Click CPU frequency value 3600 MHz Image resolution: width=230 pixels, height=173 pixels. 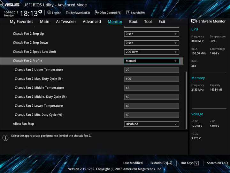pos(197,41)
